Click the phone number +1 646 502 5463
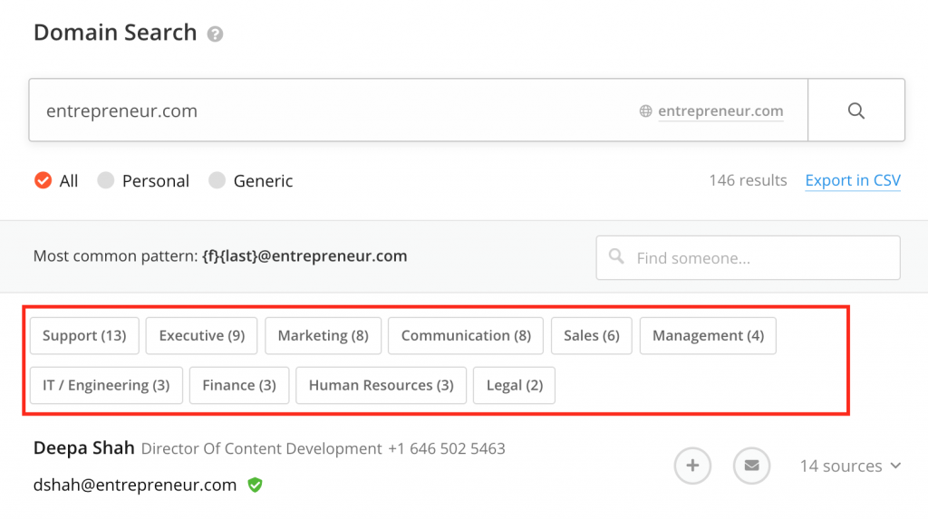 pyautogui.click(x=446, y=448)
